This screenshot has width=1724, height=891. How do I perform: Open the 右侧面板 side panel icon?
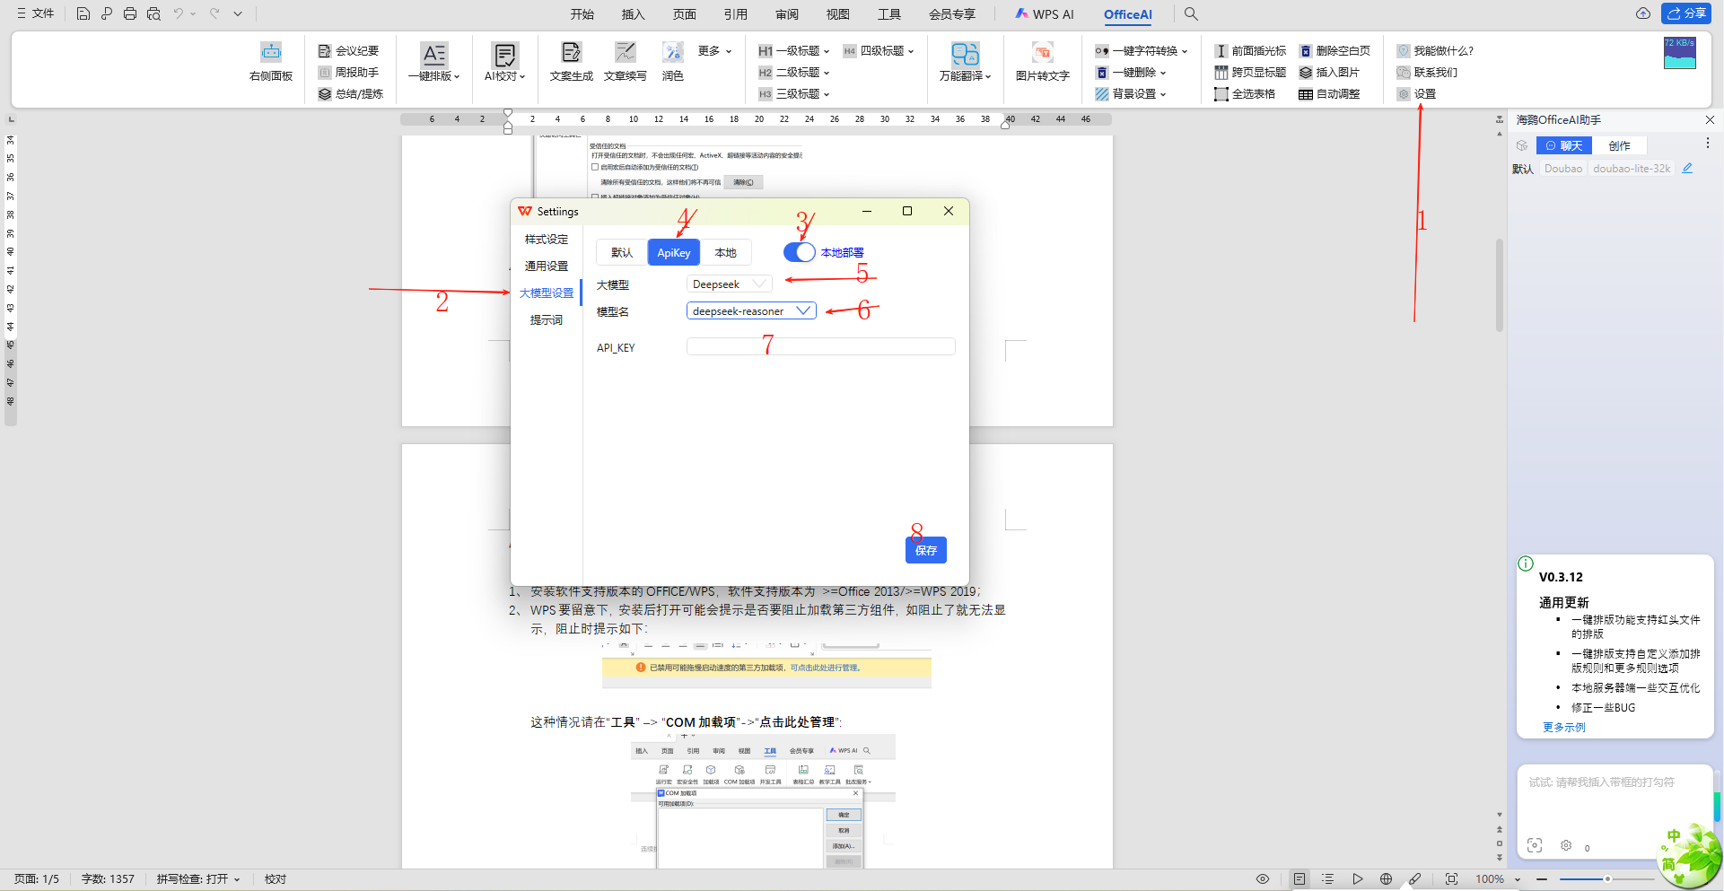point(271,62)
